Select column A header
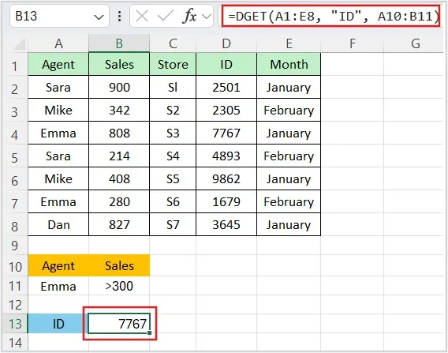Viewport: 448px width, 353px height. click(x=58, y=43)
